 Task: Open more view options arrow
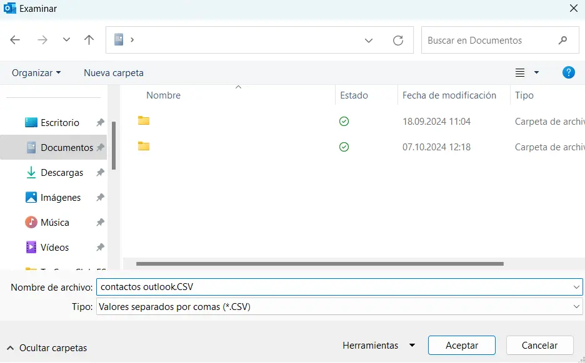point(536,72)
